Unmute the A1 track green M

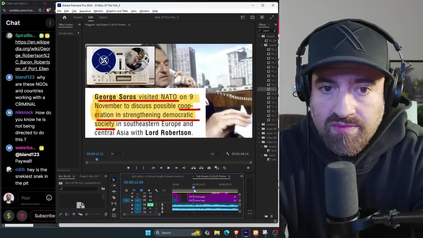point(150,205)
